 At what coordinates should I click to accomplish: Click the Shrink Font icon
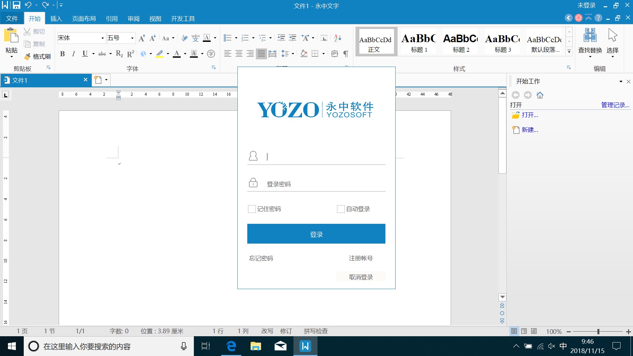click(152, 38)
